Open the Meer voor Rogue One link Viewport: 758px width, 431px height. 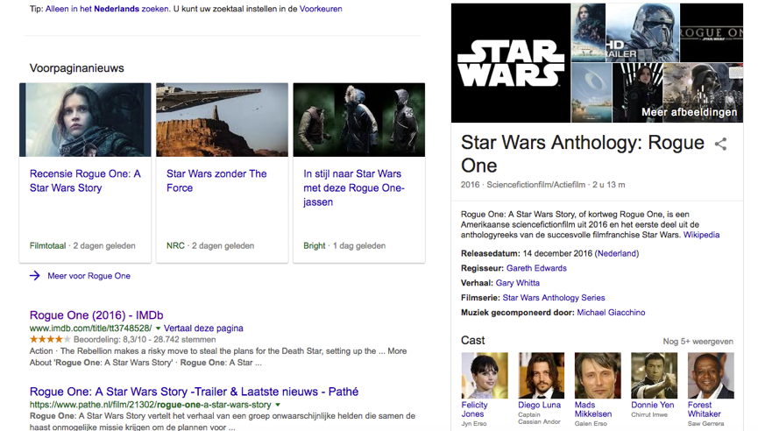[x=89, y=276]
